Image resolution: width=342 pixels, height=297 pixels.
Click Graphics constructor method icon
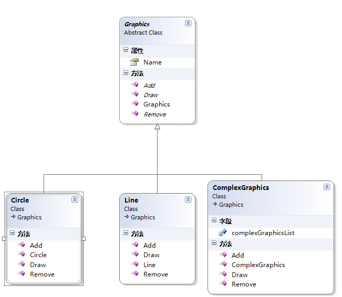pos(134,103)
